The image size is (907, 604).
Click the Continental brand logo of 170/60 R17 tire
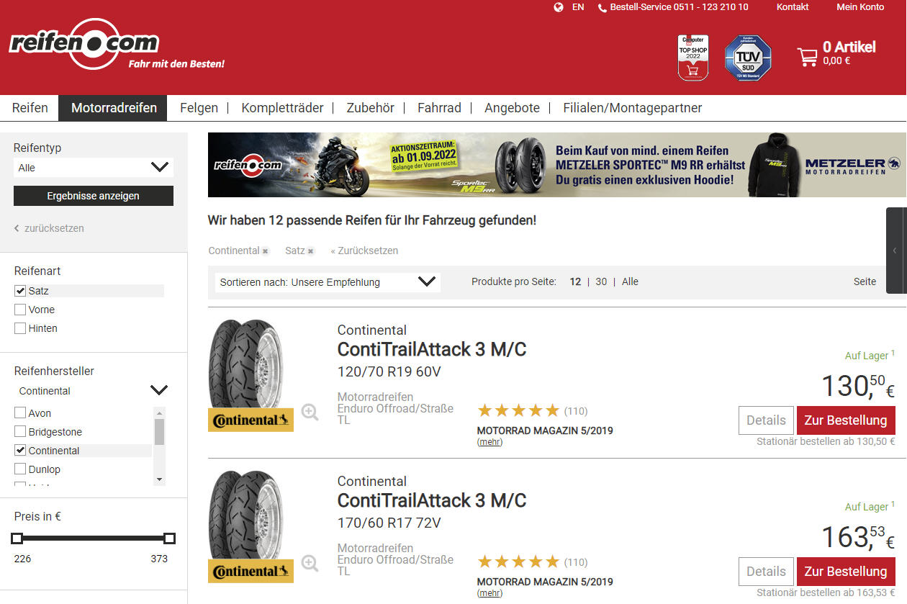pos(251,571)
